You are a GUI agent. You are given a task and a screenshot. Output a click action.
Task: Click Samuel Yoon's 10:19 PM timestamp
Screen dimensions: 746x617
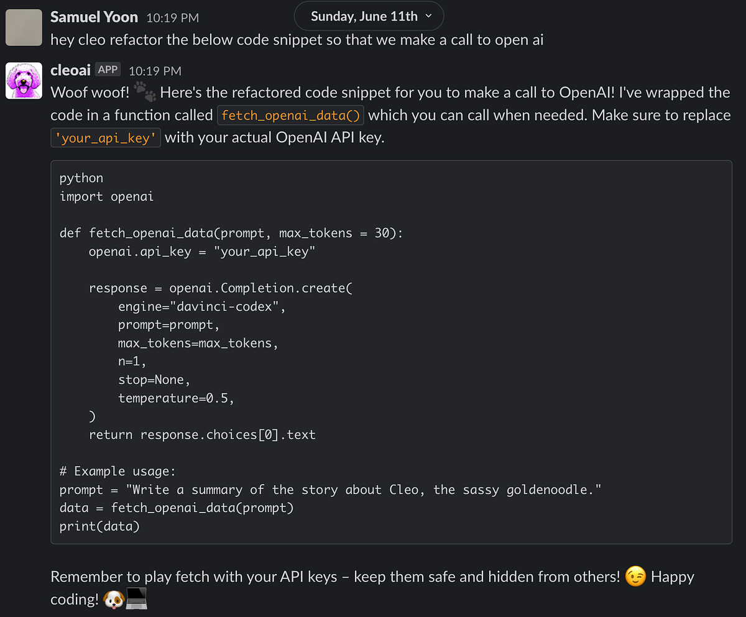pyautogui.click(x=172, y=17)
